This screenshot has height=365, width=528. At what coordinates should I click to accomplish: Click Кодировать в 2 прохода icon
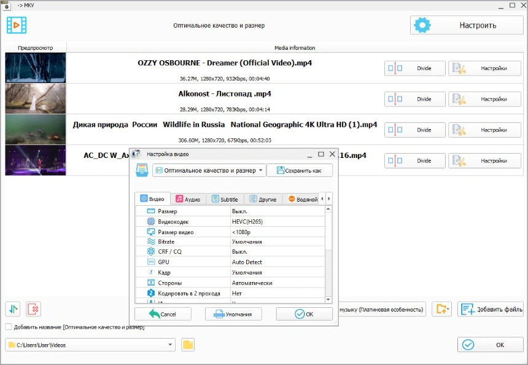pos(151,293)
